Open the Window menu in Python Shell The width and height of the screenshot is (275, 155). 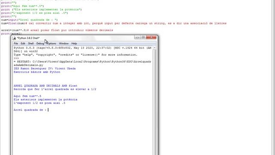[64, 43]
